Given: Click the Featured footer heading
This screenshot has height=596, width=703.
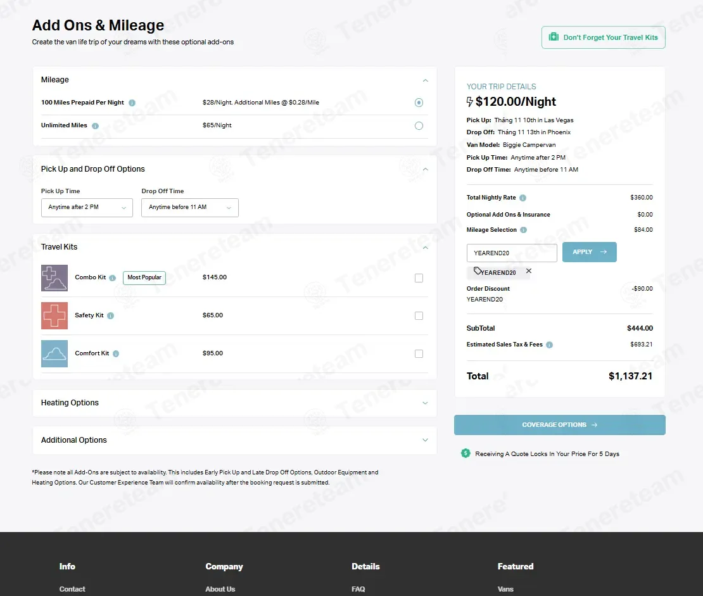Looking at the screenshot, I should [516, 566].
